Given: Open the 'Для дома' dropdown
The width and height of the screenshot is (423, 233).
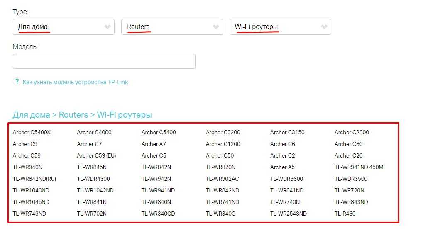Looking at the screenshot, I should pyautogui.click(x=64, y=27).
